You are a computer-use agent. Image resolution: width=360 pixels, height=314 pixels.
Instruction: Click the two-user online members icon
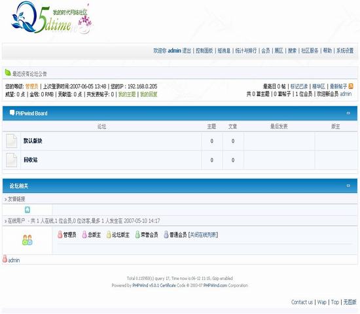click(x=27, y=240)
